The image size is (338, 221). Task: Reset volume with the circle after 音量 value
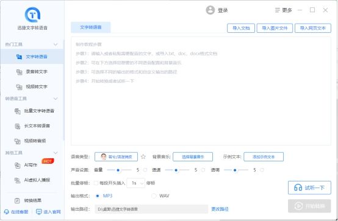click(145, 170)
